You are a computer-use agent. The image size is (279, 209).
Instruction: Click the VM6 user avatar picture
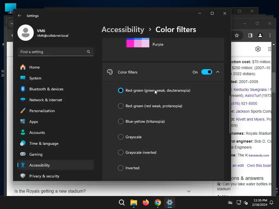(x=26, y=33)
